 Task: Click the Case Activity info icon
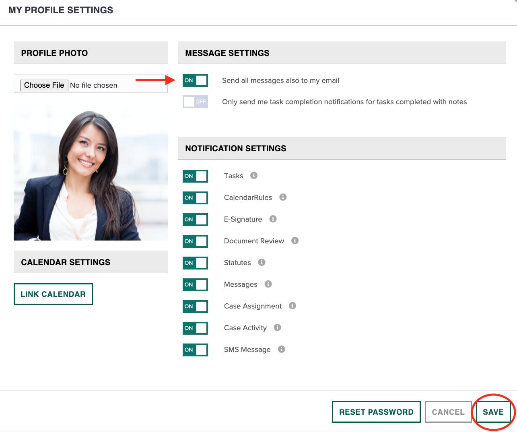pos(278,327)
